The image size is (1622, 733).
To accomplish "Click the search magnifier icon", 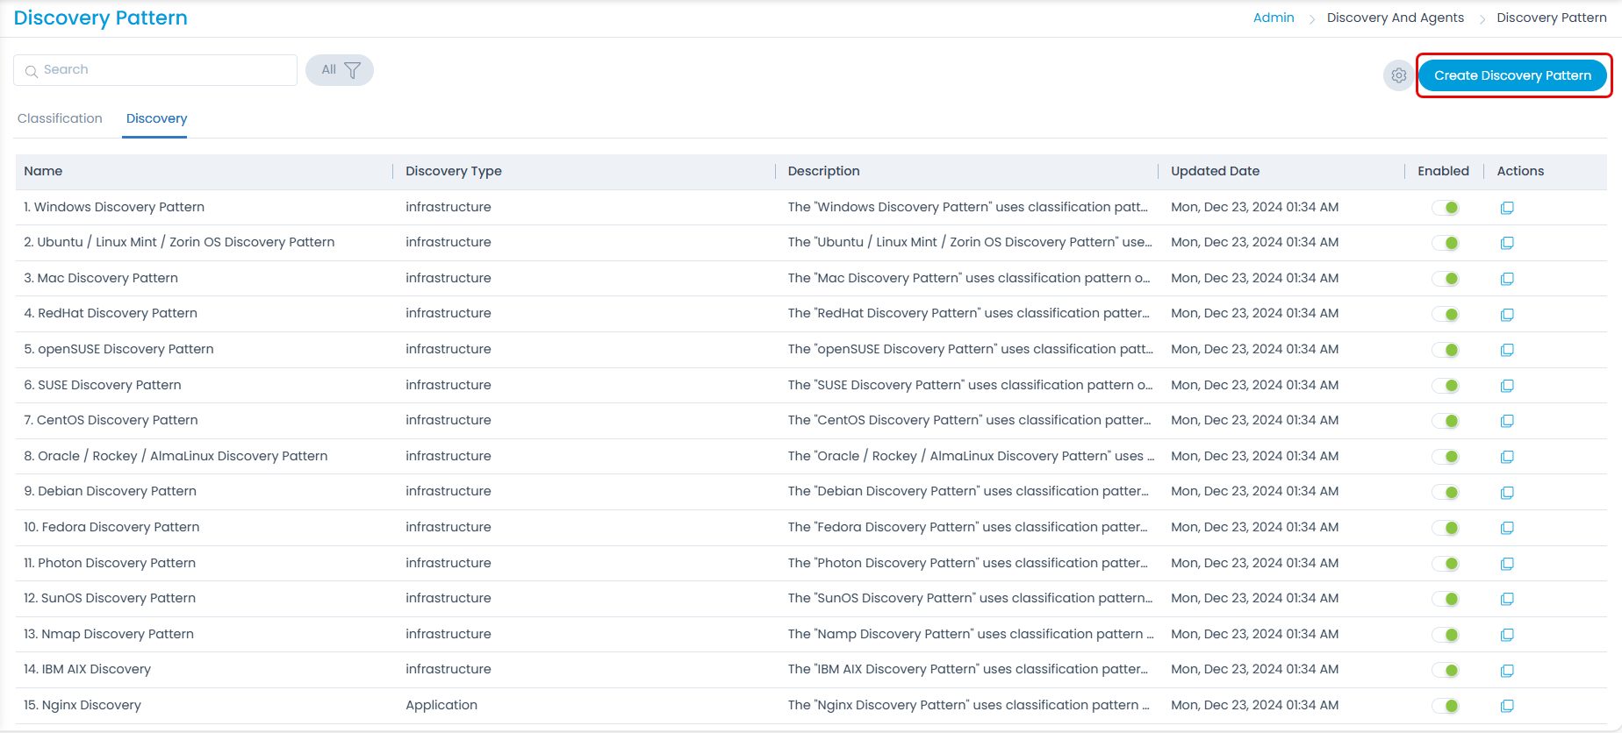I will coord(32,71).
